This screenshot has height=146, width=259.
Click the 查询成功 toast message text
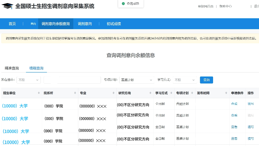pyautogui.click(x=133, y=3)
